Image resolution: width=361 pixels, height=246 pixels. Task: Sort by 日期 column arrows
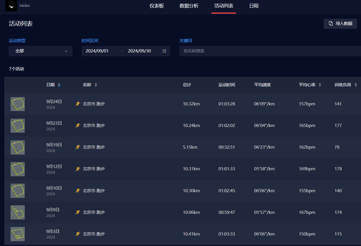tap(59, 85)
